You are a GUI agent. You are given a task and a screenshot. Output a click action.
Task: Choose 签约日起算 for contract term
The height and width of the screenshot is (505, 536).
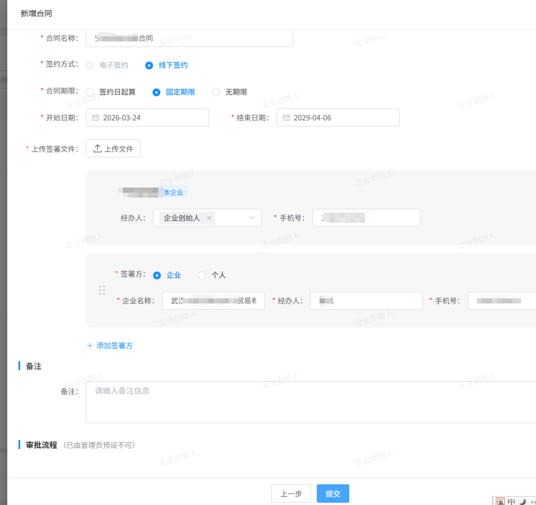(x=90, y=92)
